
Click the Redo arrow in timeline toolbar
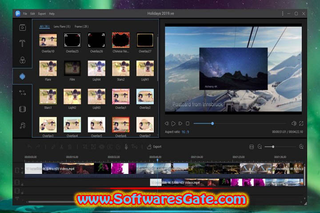coord(38,146)
